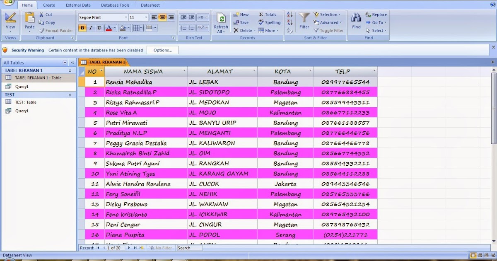The image size is (497, 261).
Task: Switch to External Data tab
Action: pos(78,5)
